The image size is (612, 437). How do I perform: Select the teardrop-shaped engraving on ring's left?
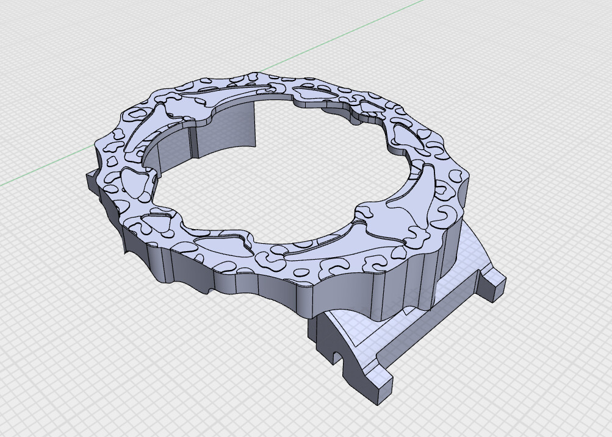[134, 182]
